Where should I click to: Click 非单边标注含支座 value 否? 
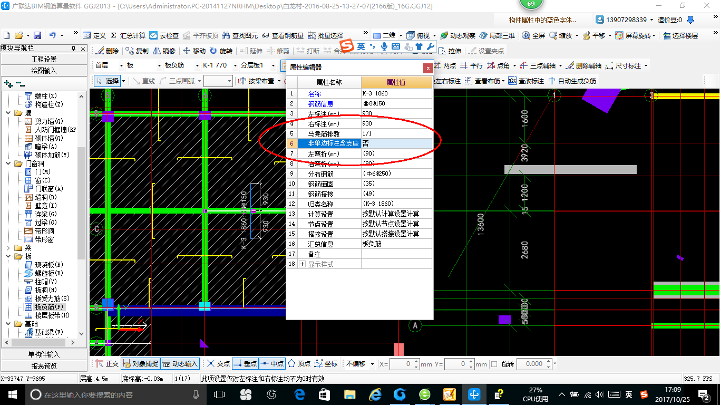tap(396, 143)
